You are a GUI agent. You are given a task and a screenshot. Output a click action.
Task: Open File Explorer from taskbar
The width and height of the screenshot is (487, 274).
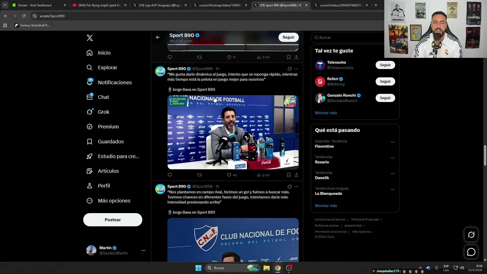pyautogui.click(x=266, y=268)
